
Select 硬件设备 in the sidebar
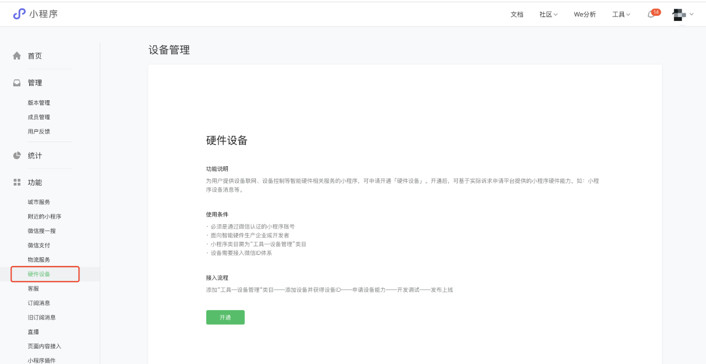click(39, 274)
